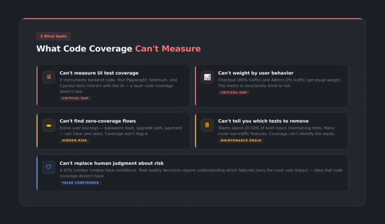This screenshot has width=385, height=224.
Task: Select the Can't tell you which tests to remove title
Action: coord(263,121)
